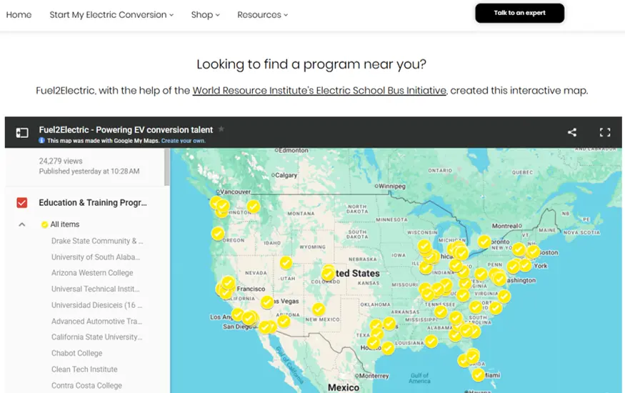Click the 'Published yesterday at 10:28 AM' text
This screenshot has height=393, width=625.
89,171
